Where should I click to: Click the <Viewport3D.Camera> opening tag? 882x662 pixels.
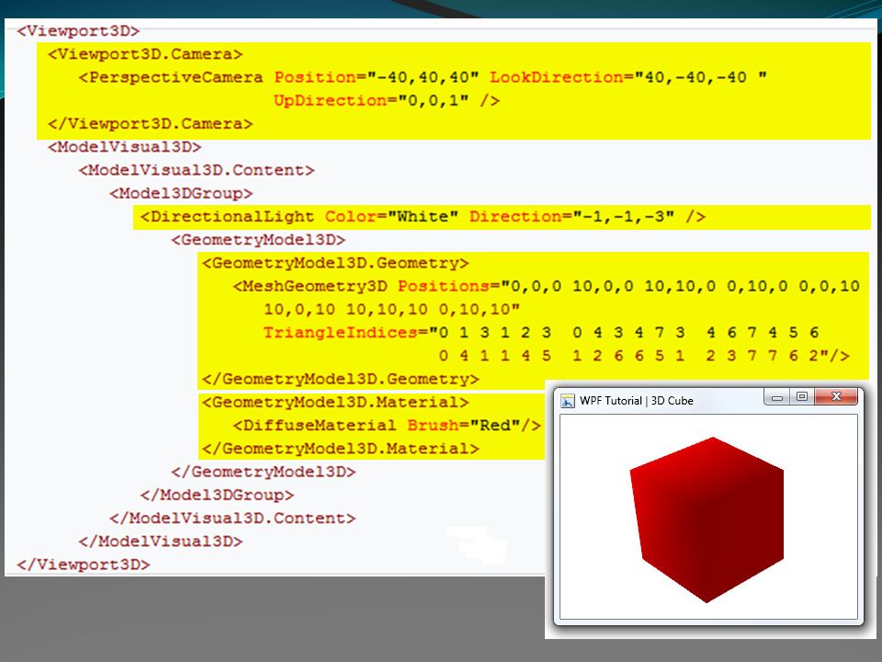[x=145, y=54]
